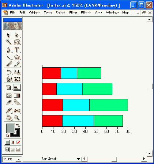Select the Pencil tool
This screenshot has width=154, height=164.
pos(17,64)
